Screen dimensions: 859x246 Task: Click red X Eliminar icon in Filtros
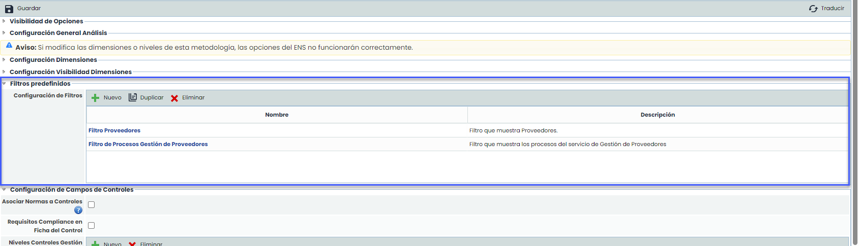[174, 98]
